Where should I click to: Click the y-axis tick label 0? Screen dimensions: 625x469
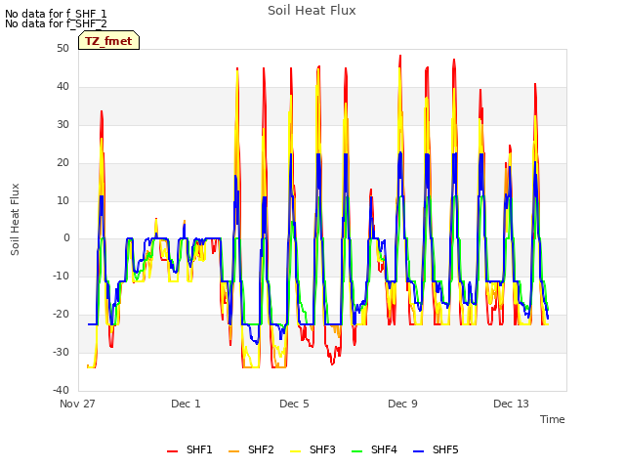coord(66,238)
